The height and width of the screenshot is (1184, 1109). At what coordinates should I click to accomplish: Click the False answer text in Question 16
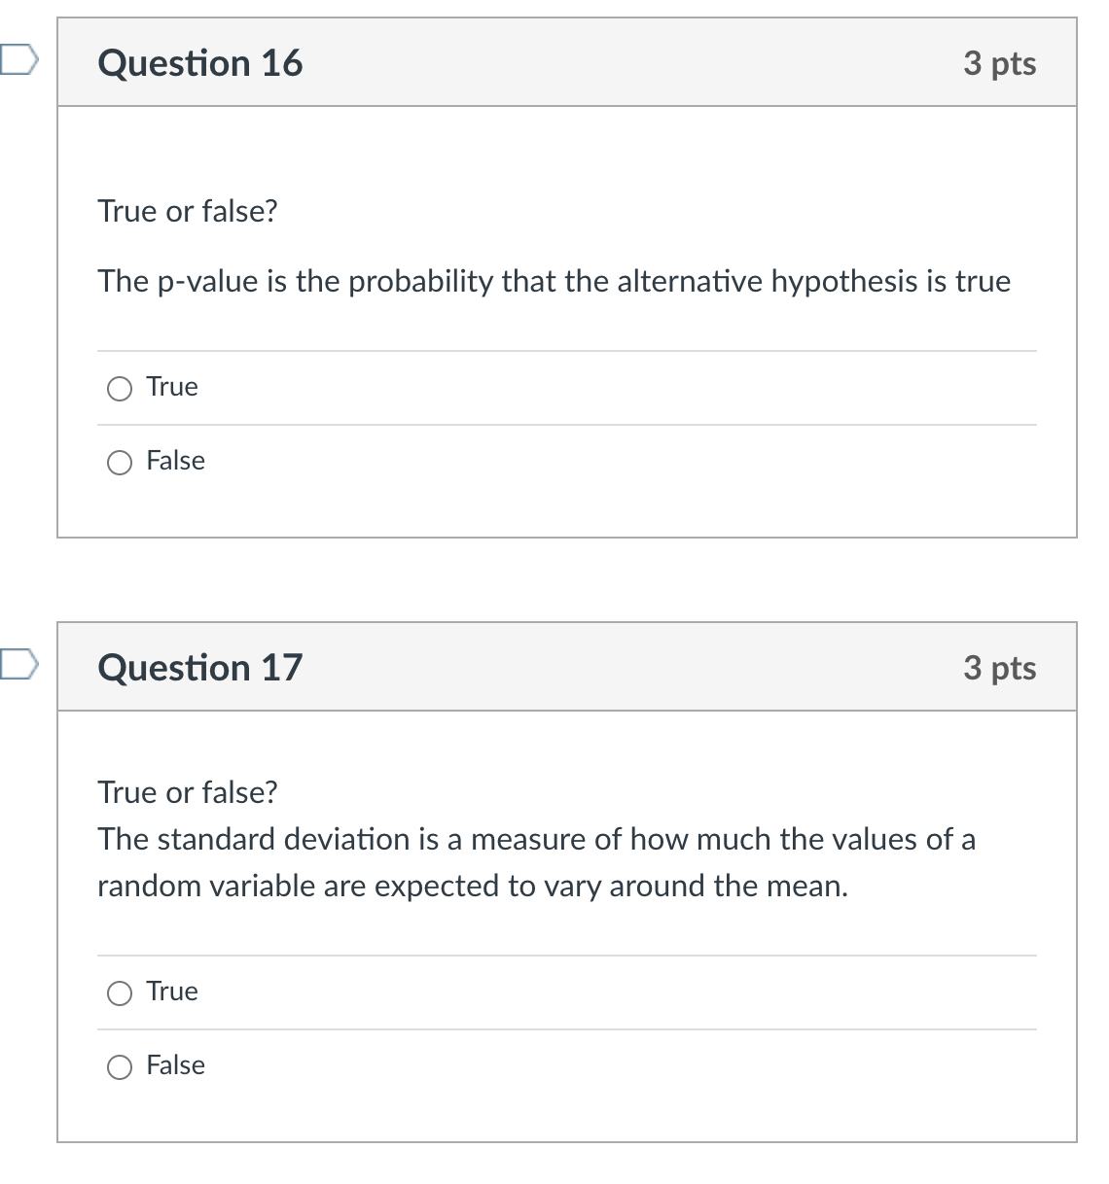pos(175,462)
